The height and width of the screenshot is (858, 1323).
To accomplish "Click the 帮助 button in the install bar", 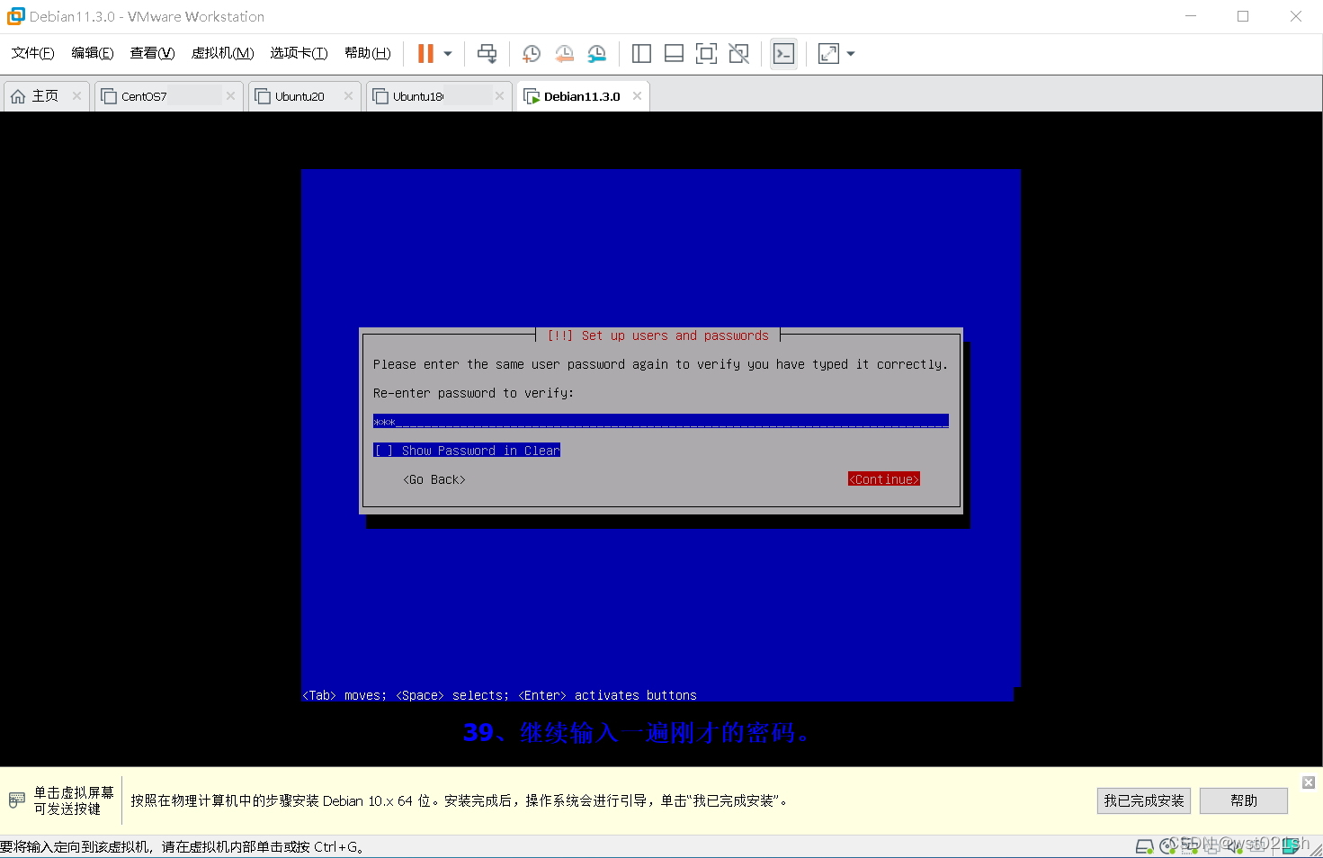I will point(1244,800).
